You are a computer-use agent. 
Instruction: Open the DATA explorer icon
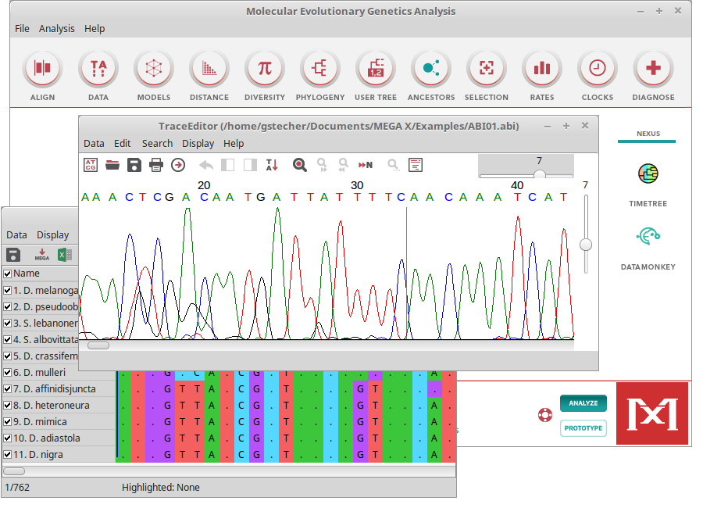[x=98, y=68]
